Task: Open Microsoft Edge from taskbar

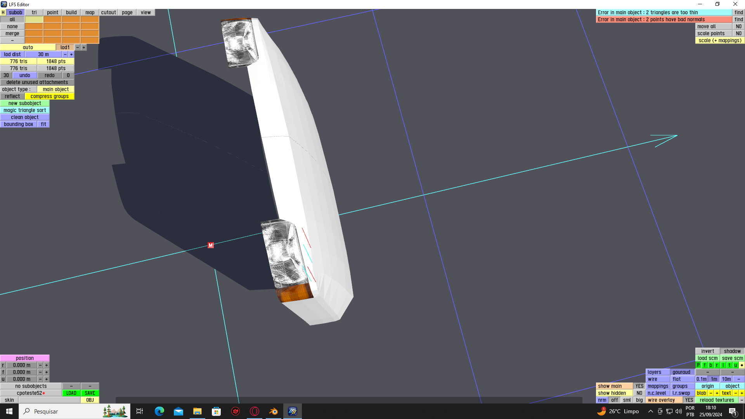Action: click(159, 411)
